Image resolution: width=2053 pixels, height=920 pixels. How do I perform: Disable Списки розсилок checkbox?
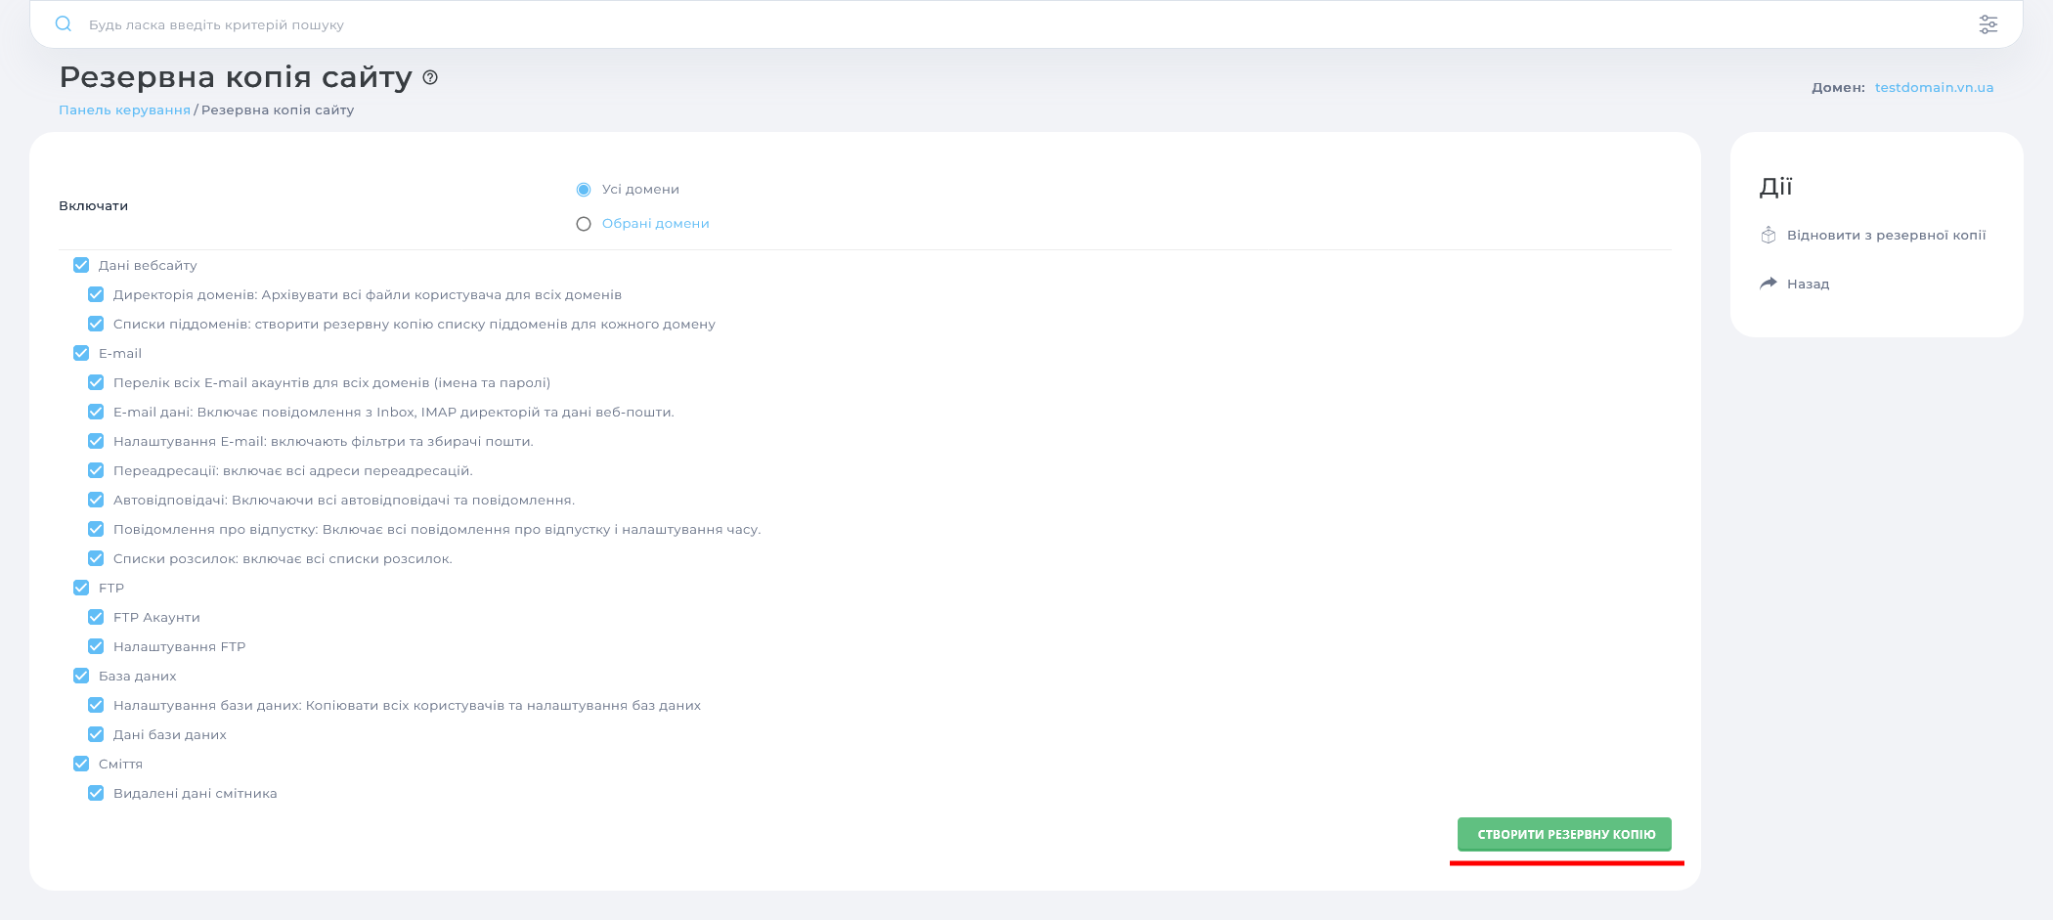96,558
